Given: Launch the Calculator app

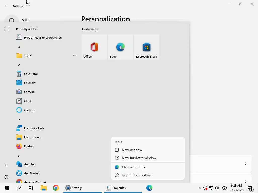Looking at the screenshot, I should (x=27, y=74).
